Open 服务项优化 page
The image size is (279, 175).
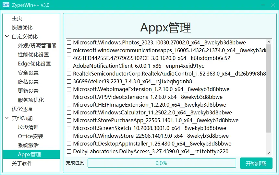[x=31, y=100]
